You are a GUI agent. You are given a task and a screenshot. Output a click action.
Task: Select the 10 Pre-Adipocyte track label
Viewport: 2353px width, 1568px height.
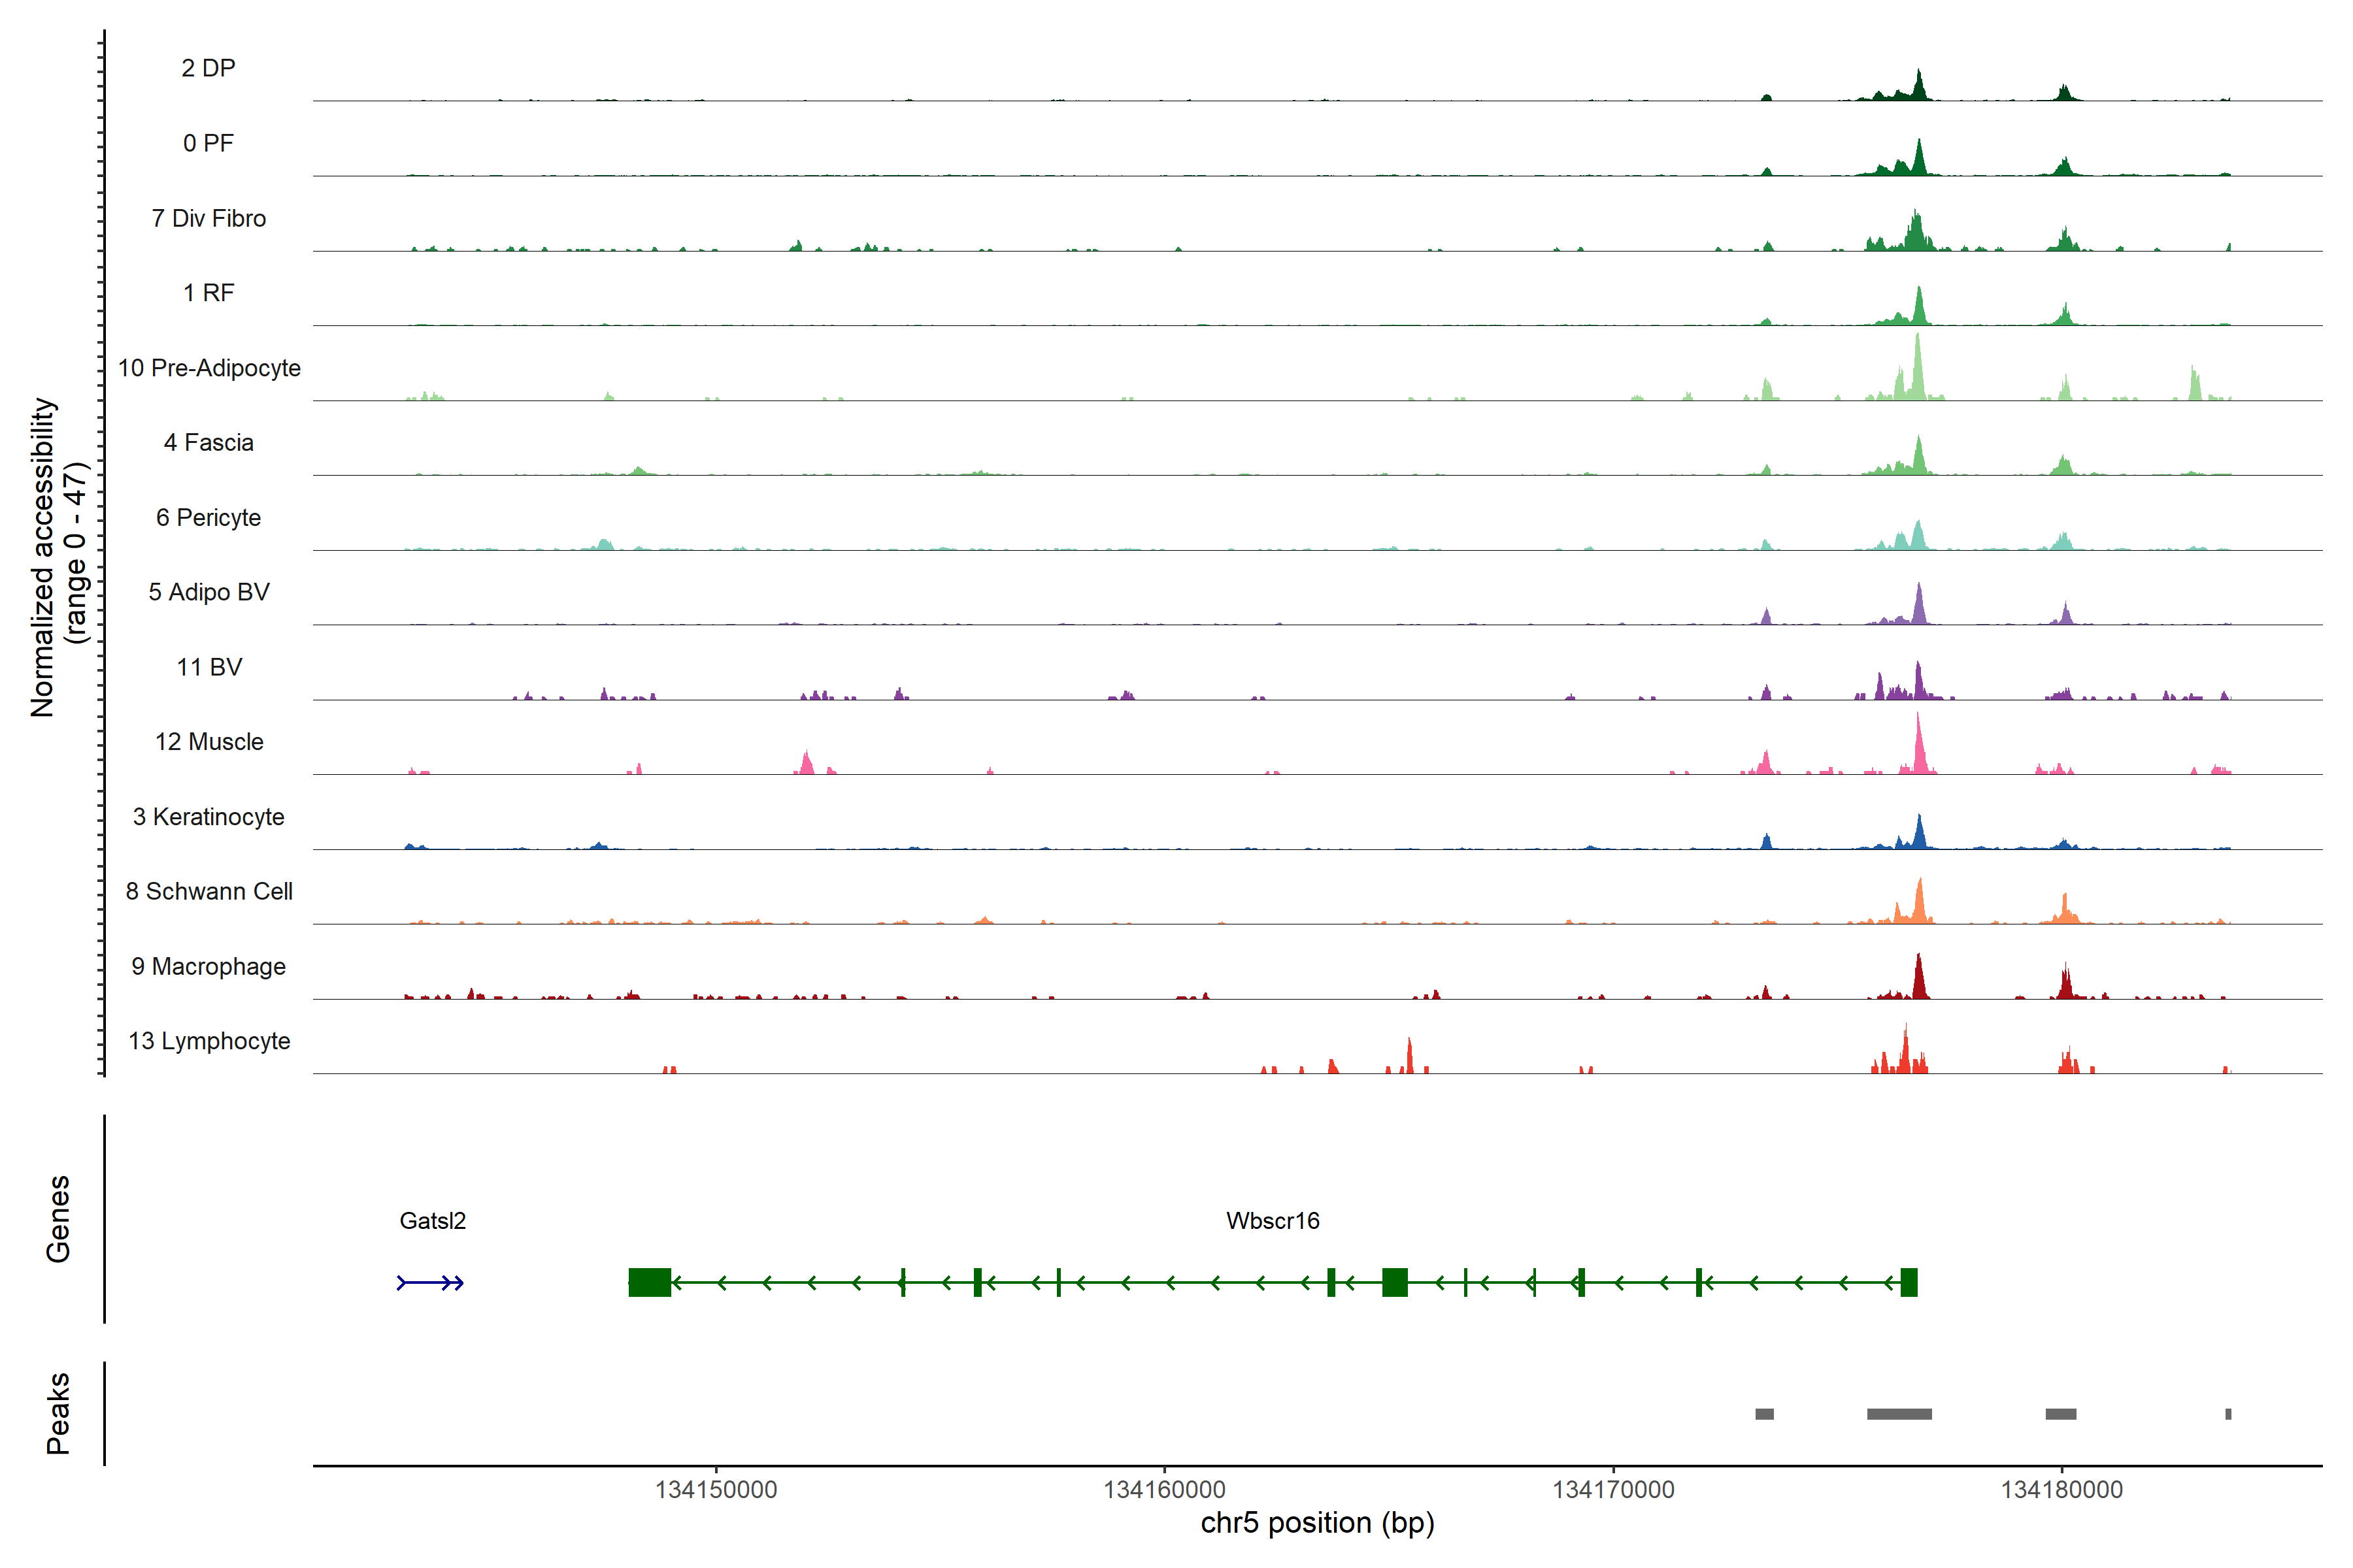[x=209, y=368]
